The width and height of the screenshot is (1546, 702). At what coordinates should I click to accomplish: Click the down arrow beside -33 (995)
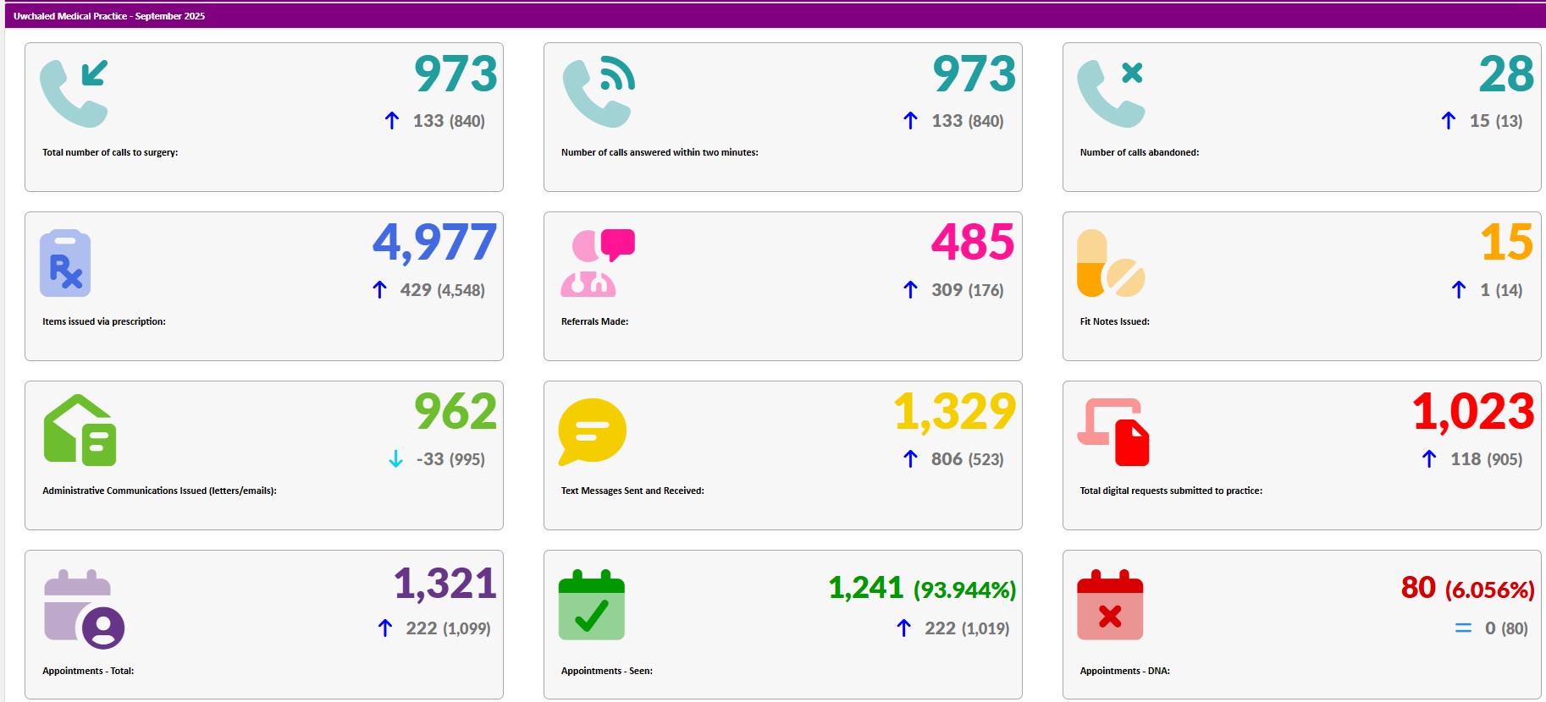395,459
